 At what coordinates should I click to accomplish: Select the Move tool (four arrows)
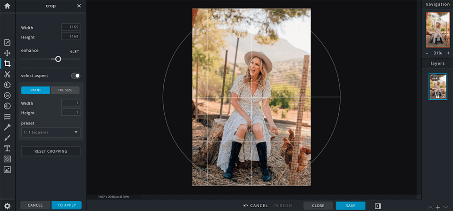click(7, 53)
